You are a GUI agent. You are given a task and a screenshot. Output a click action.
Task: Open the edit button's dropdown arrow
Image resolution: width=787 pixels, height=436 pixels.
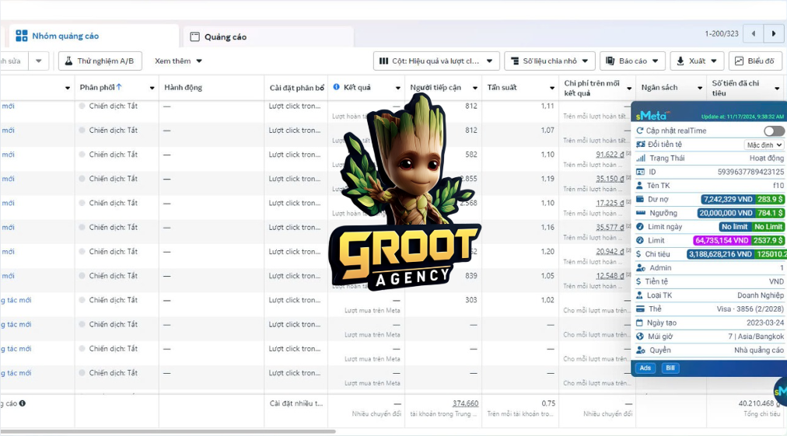point(39,61)
